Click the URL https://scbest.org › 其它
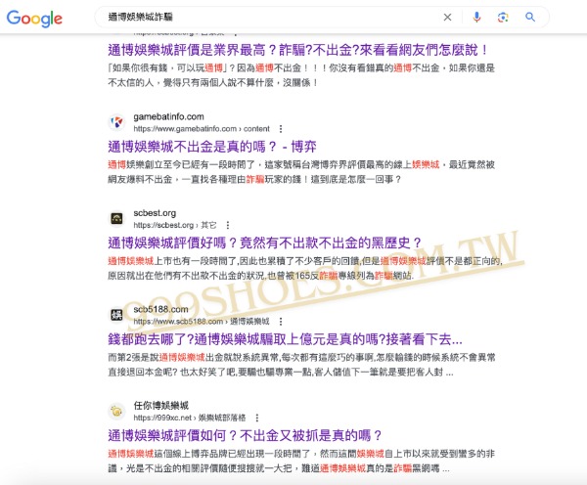This screenshot has height=485, width=587. pos(175,225)
